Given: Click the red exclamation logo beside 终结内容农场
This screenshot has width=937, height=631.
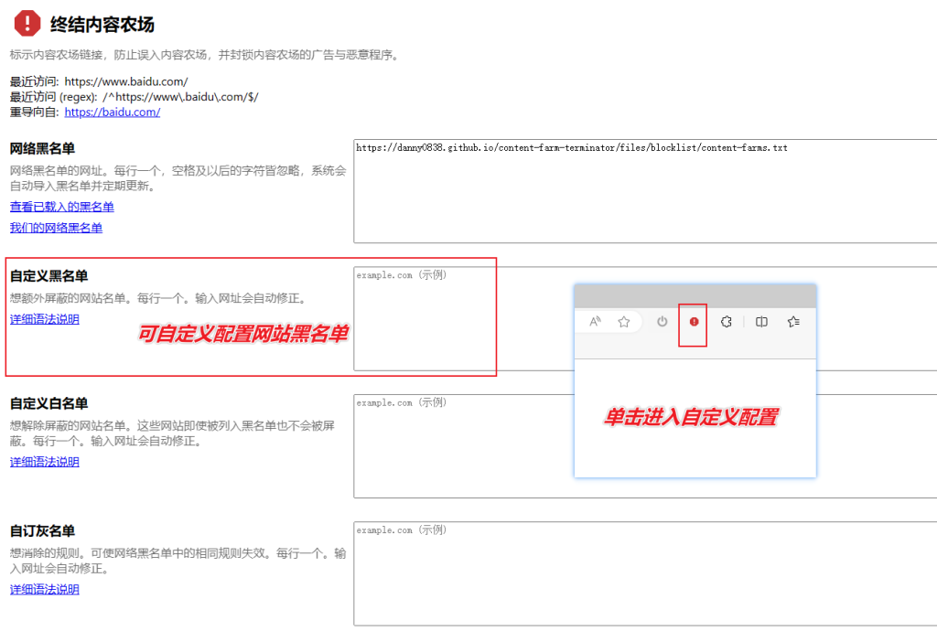Looking at the screenshot, I should pos(27,25).
